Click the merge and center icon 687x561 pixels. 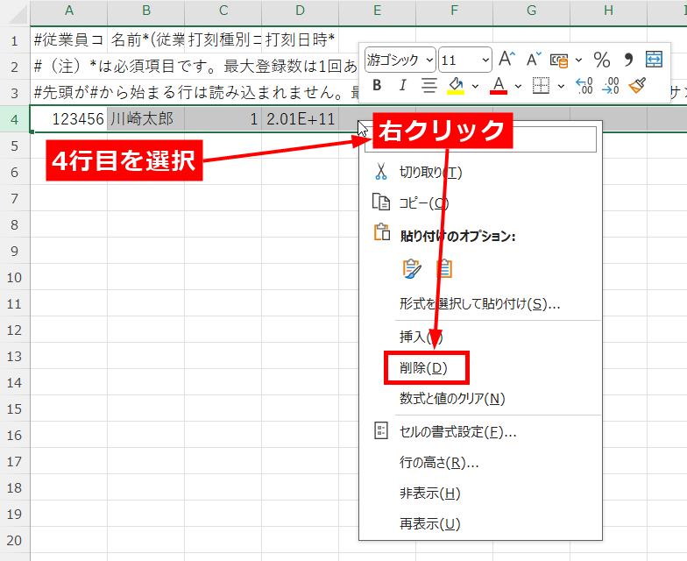click(655, 60)
